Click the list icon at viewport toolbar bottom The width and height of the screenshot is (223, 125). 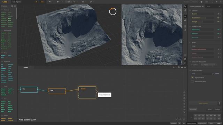(x=185, y=63)
